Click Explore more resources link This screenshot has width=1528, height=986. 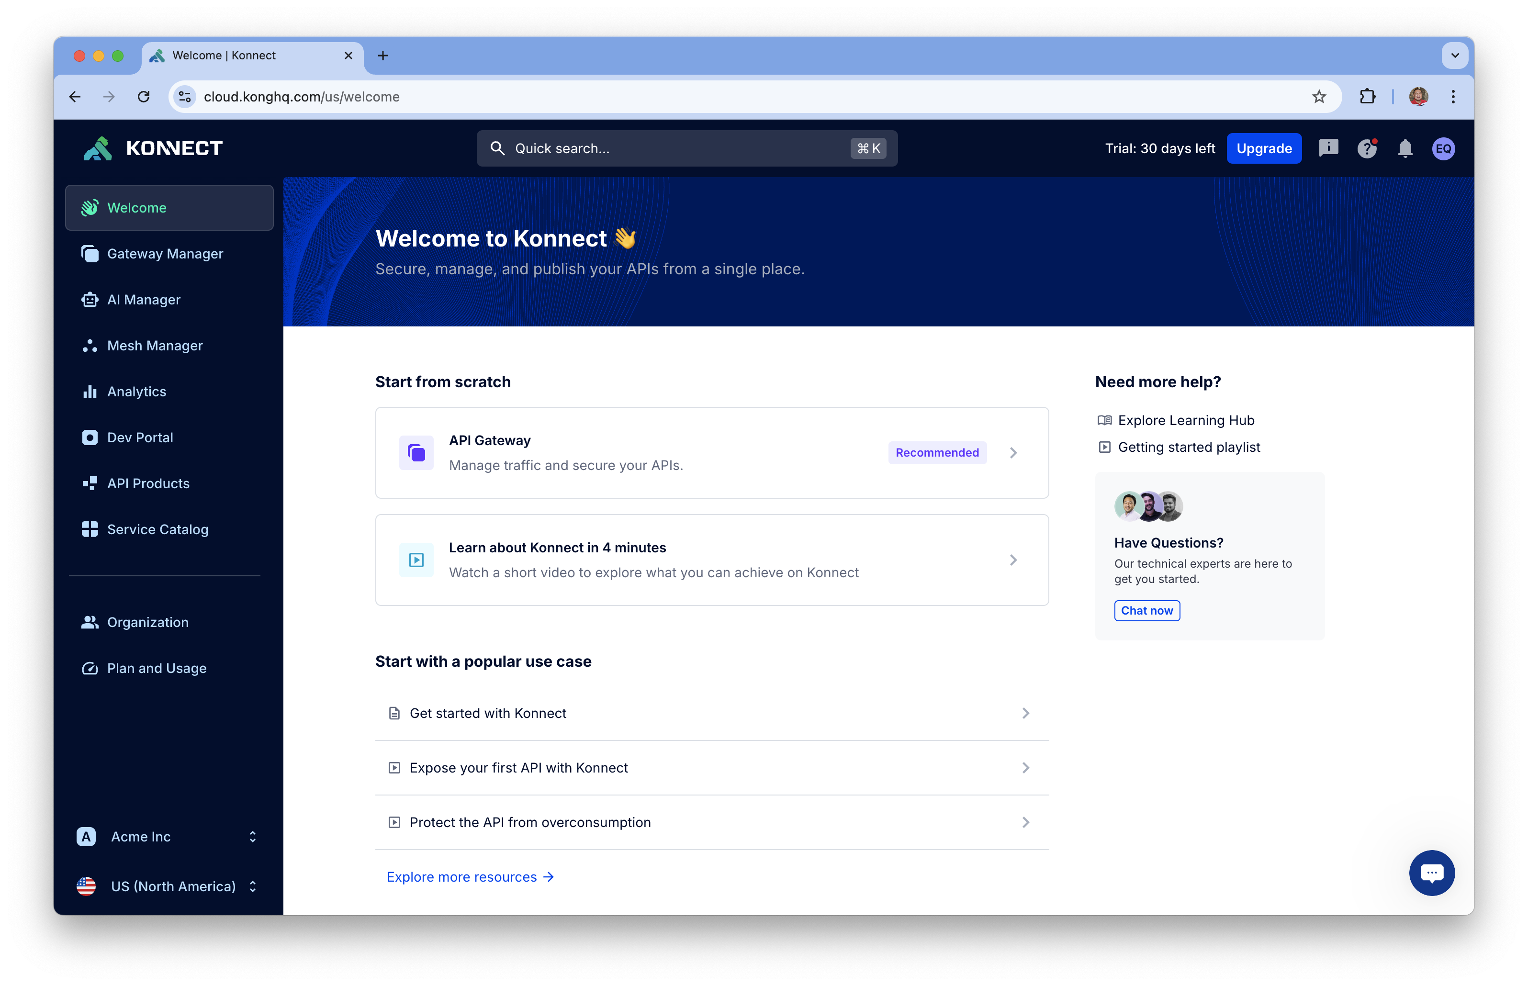point(470,876)
